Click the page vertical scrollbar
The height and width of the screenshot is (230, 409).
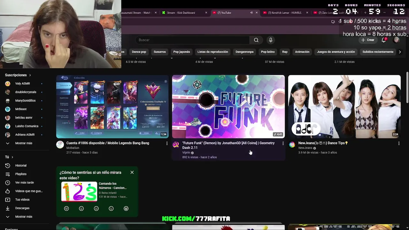(407, 88)
